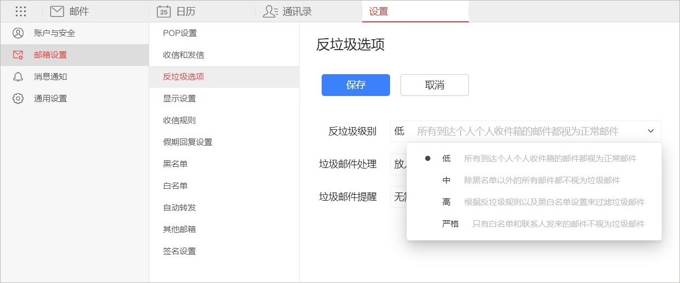680x283 pixels.
Task: Click the 账户与安全 user icon
Action: [18, 33]
